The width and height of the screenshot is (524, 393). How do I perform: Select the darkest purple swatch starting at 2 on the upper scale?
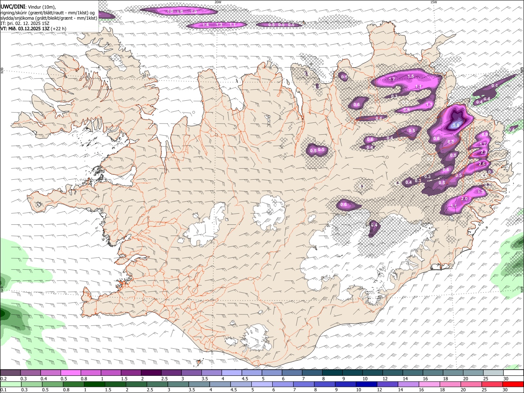(x=151, y=373)
